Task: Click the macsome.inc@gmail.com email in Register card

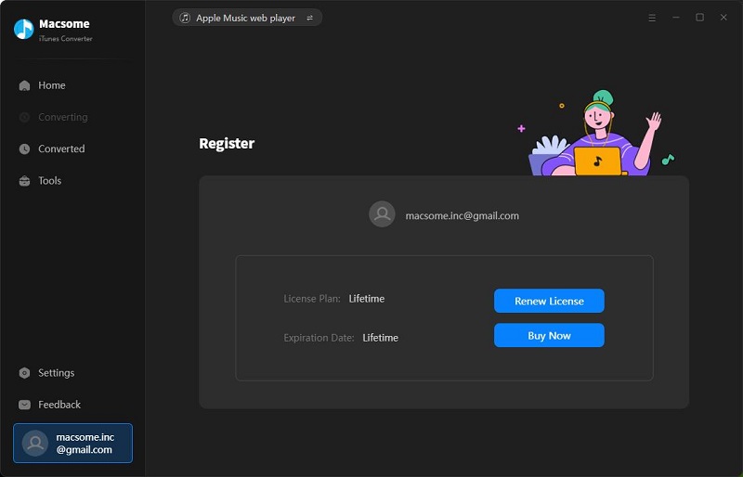Action: coord(462,216)
